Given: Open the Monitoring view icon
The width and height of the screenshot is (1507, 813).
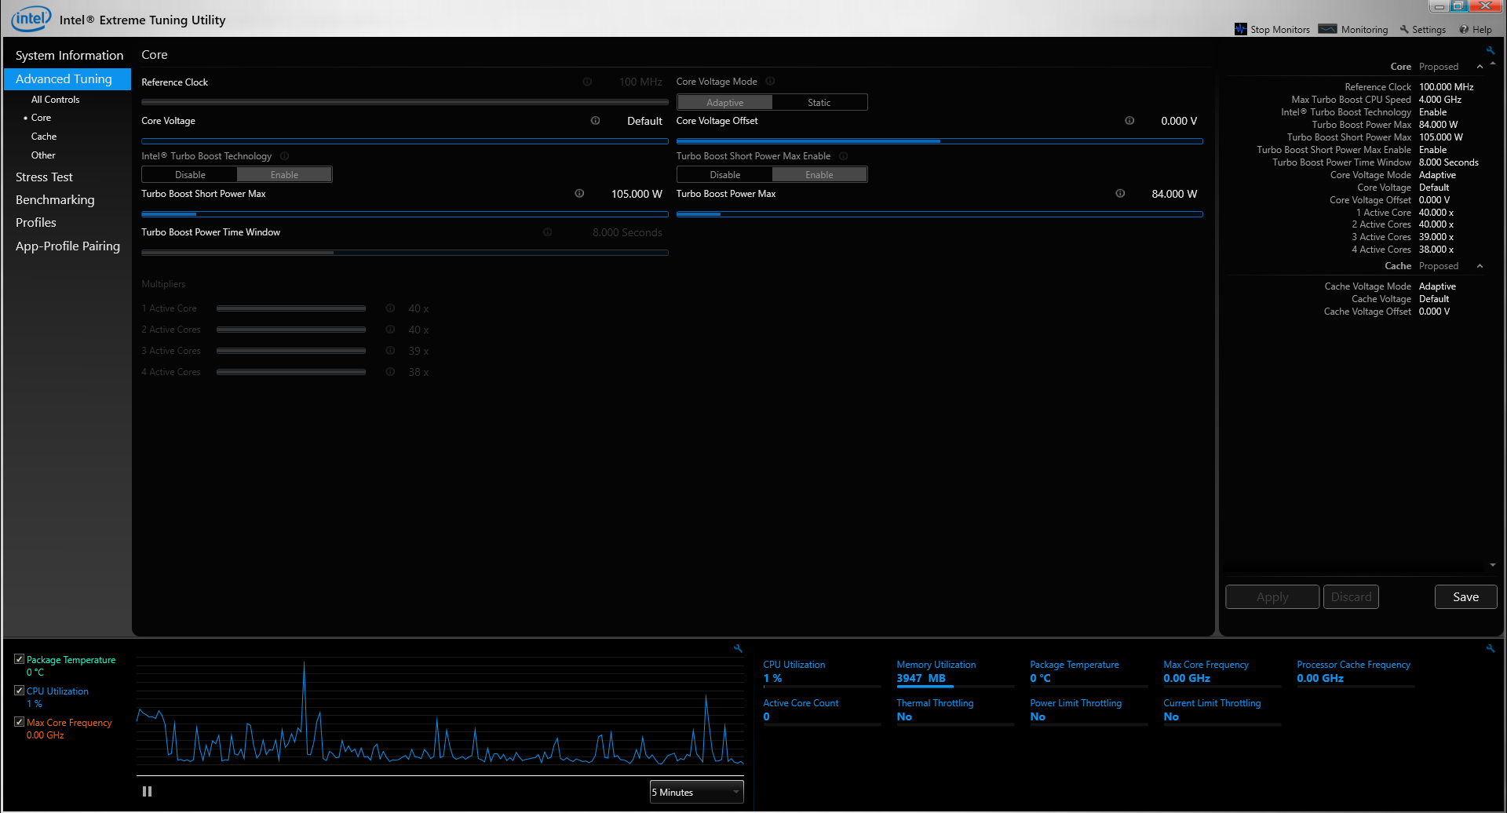Looking at the screenshot, I should coord(1327,29).
